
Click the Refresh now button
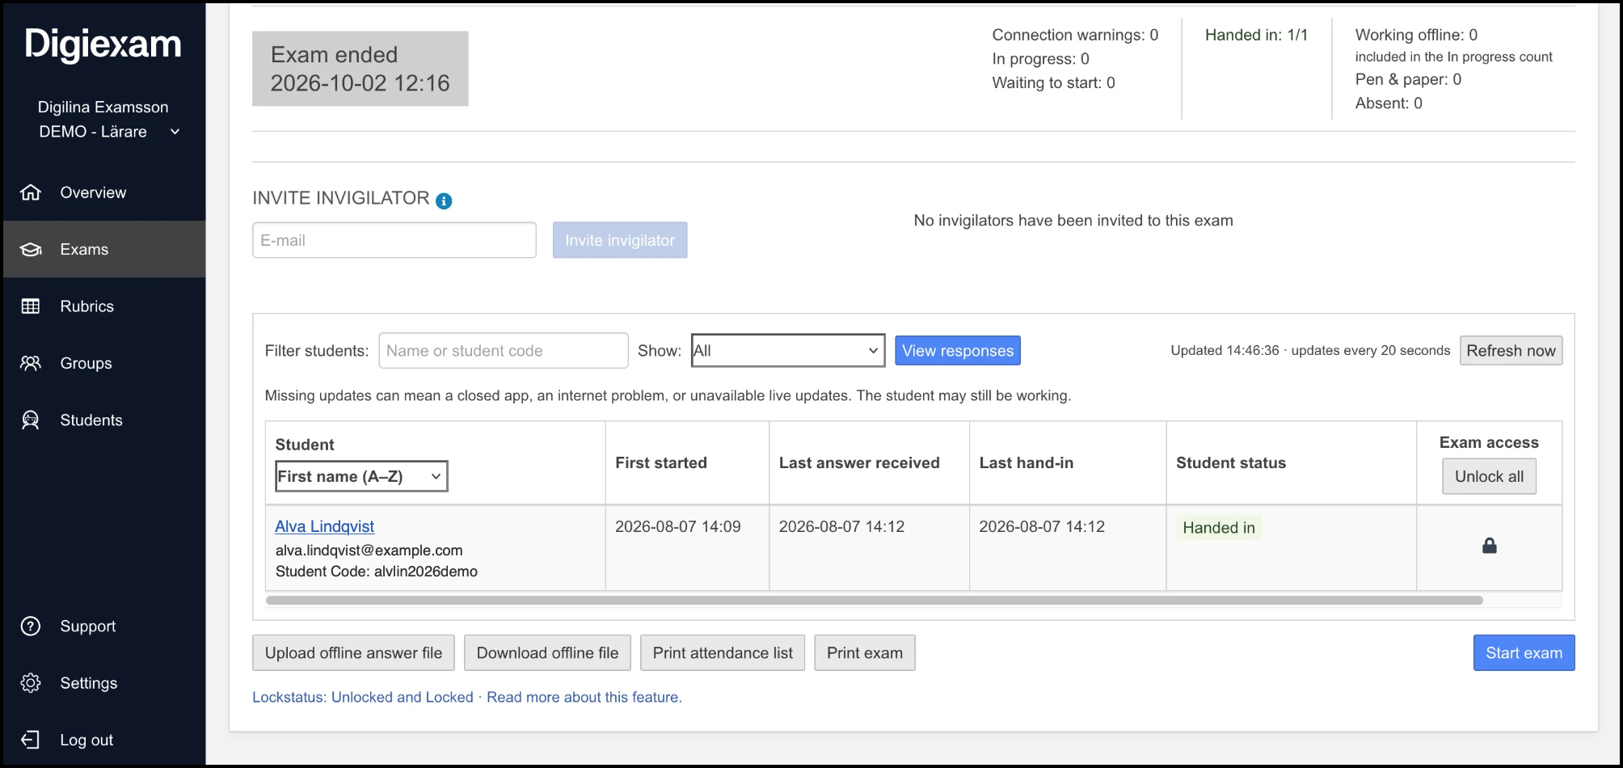pyautogui.click(x=1511, y=351)
